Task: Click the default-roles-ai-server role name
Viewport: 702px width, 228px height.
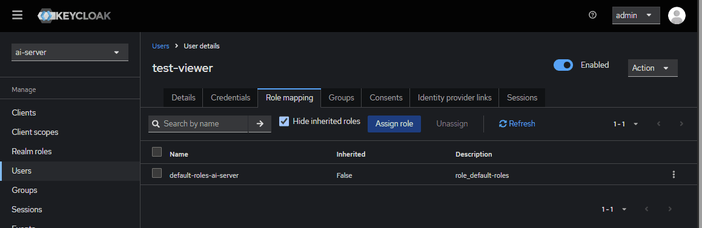Action: point(204,175)
